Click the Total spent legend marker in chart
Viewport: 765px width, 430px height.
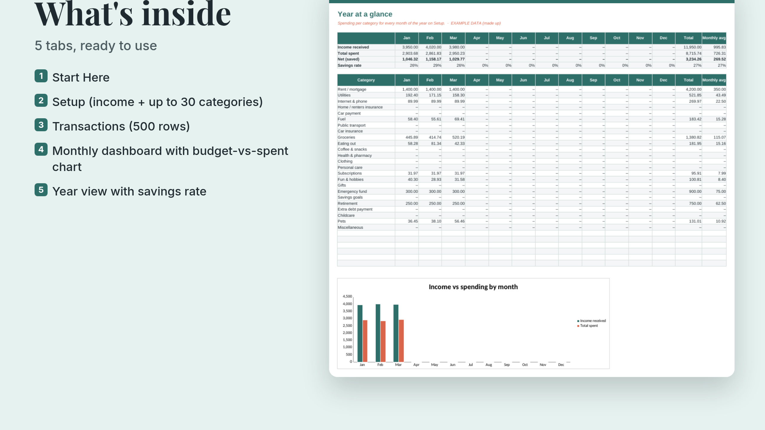[578, 326]
